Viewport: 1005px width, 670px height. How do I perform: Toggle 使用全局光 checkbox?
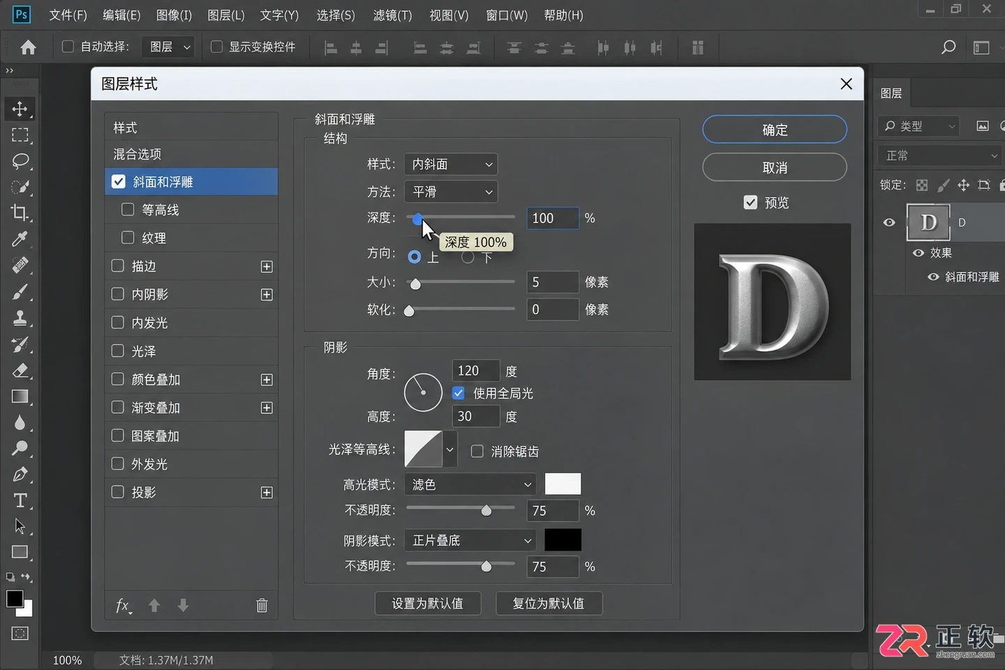tap(459, 393)
